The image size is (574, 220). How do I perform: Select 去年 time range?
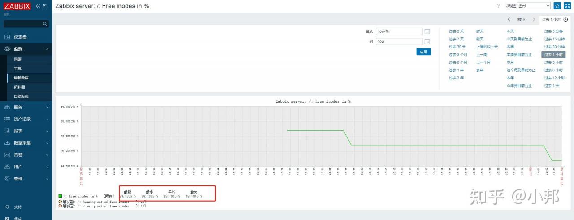click(x=480, y=70)
